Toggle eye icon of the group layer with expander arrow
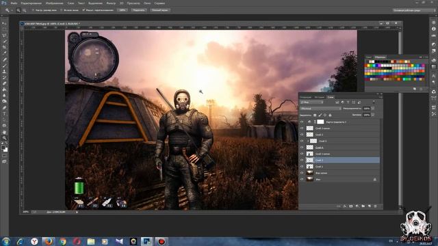 coord(302,141)
